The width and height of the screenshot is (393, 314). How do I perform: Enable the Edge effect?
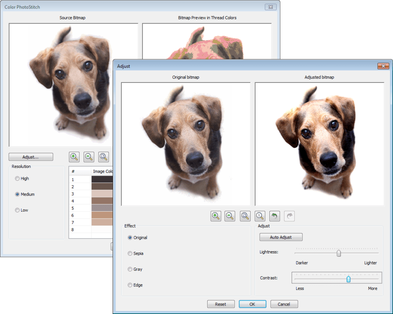click(x=130, y=285)
